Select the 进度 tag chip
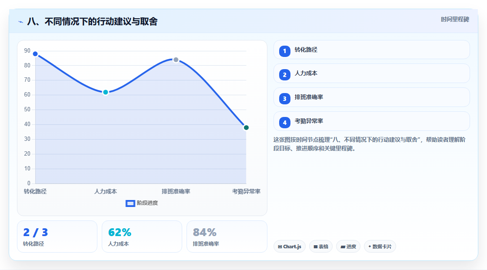The width and height of the screenshot is (487, 270). tap(348, 247)
